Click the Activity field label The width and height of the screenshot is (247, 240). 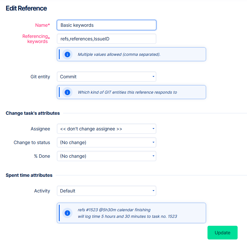click(x=42, y=191)
